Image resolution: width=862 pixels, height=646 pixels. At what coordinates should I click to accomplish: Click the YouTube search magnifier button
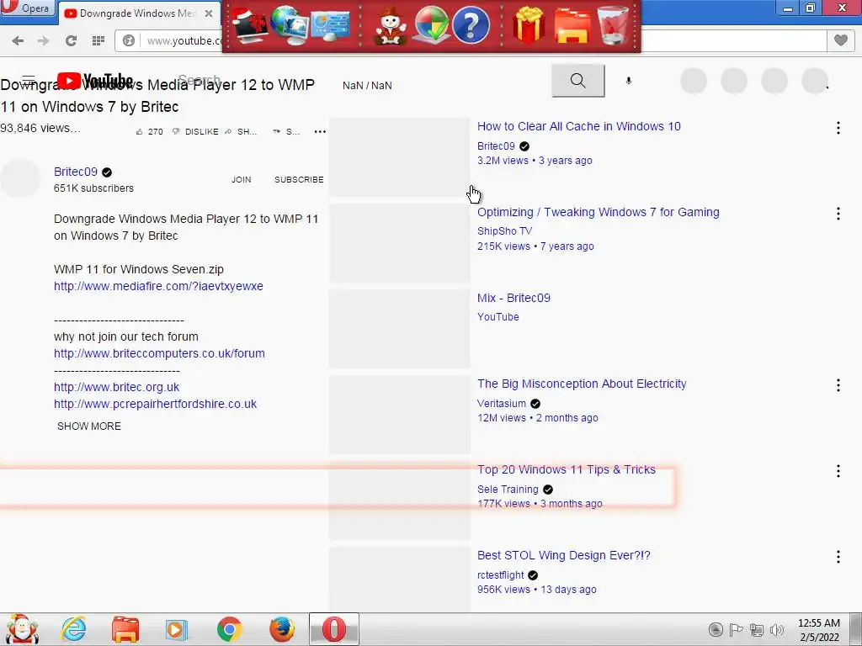tap(577, 81)
